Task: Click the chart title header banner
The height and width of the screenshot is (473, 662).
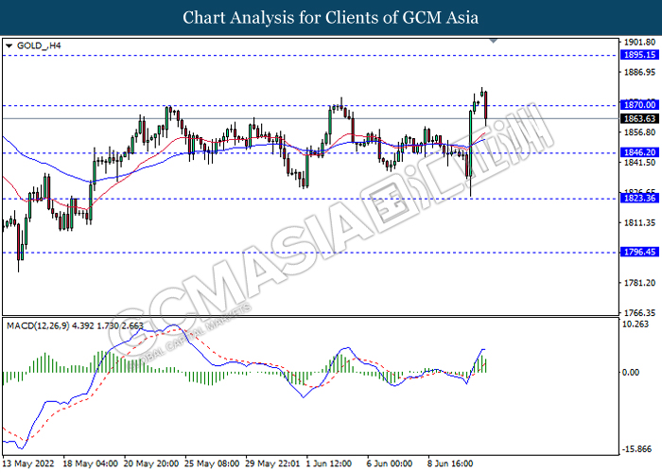Action: pyautogui.click(x=331, y=17)
